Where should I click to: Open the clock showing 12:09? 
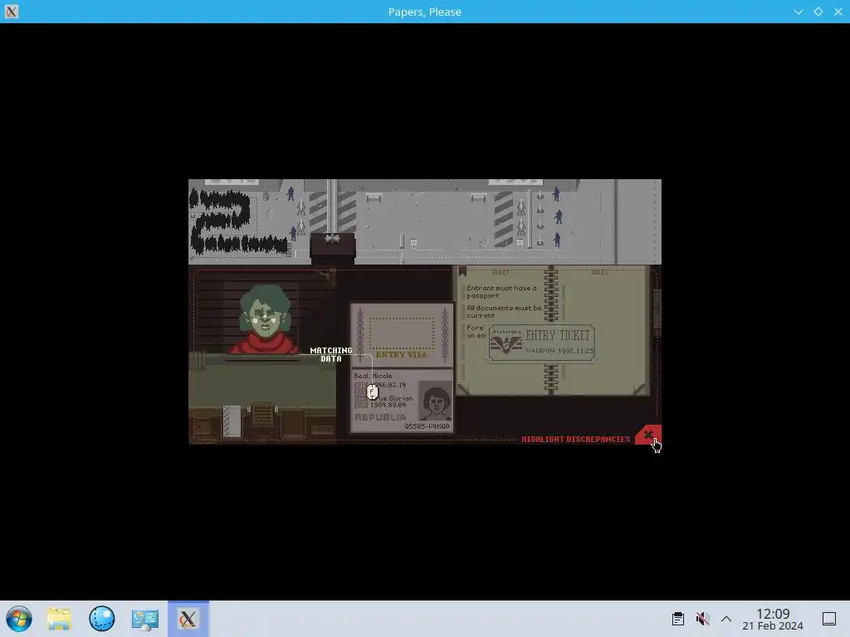pyautogui.click(x=773, y=619)
